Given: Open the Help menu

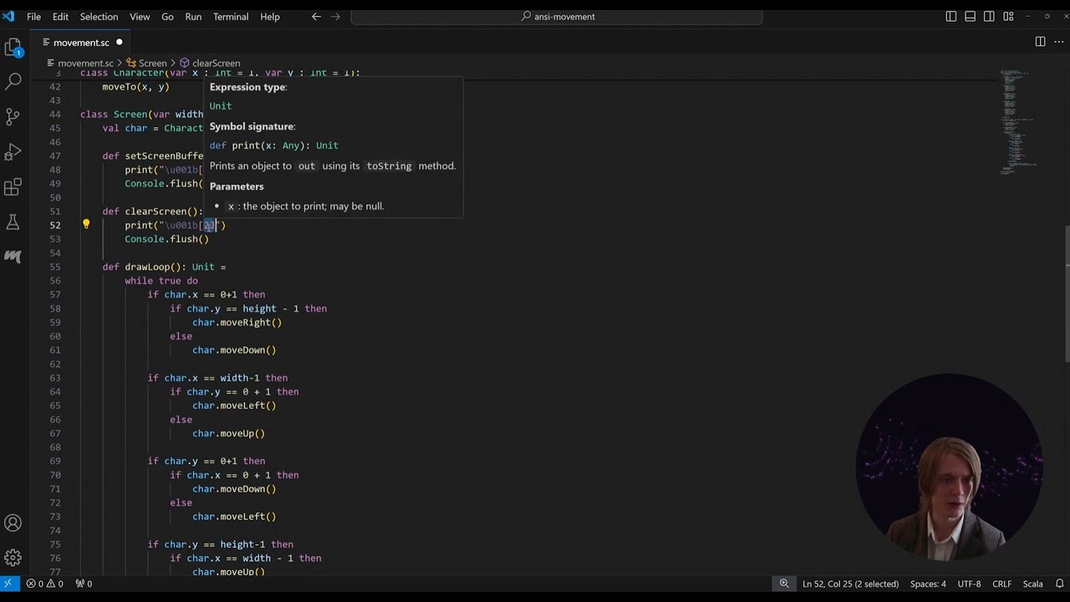Looking at the screenshot, I should (x=270, y=17).
